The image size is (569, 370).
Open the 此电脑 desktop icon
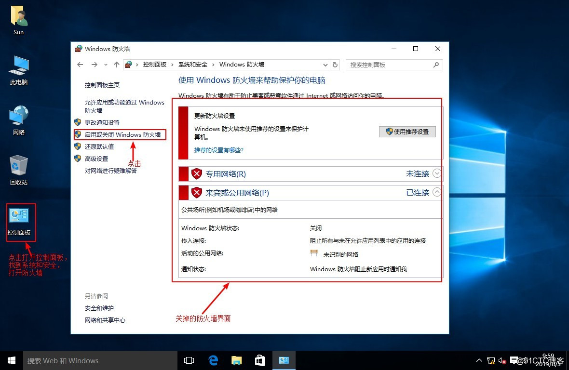point(19,71)
